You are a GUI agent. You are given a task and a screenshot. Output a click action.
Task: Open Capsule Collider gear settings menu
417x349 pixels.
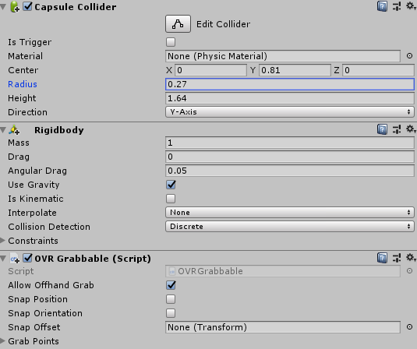(x=411, y=6)
